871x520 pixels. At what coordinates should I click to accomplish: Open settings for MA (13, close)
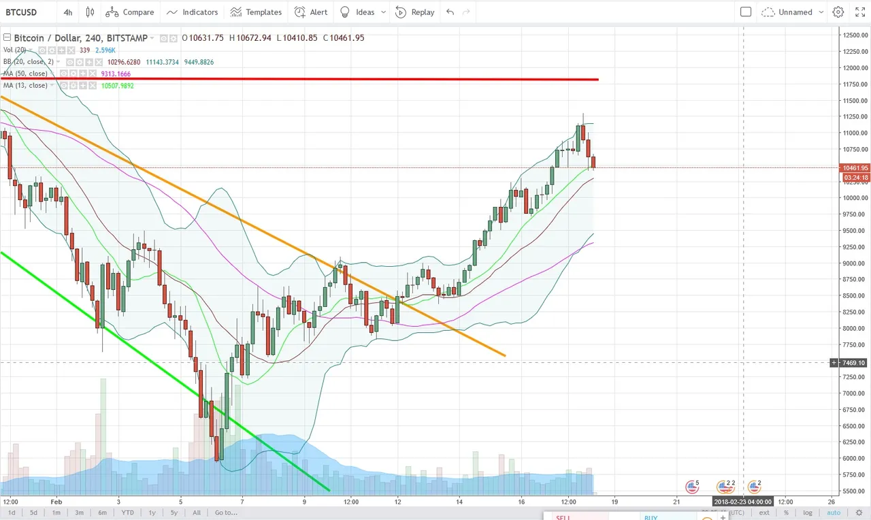pyautogui.click(x=73, y=86)
